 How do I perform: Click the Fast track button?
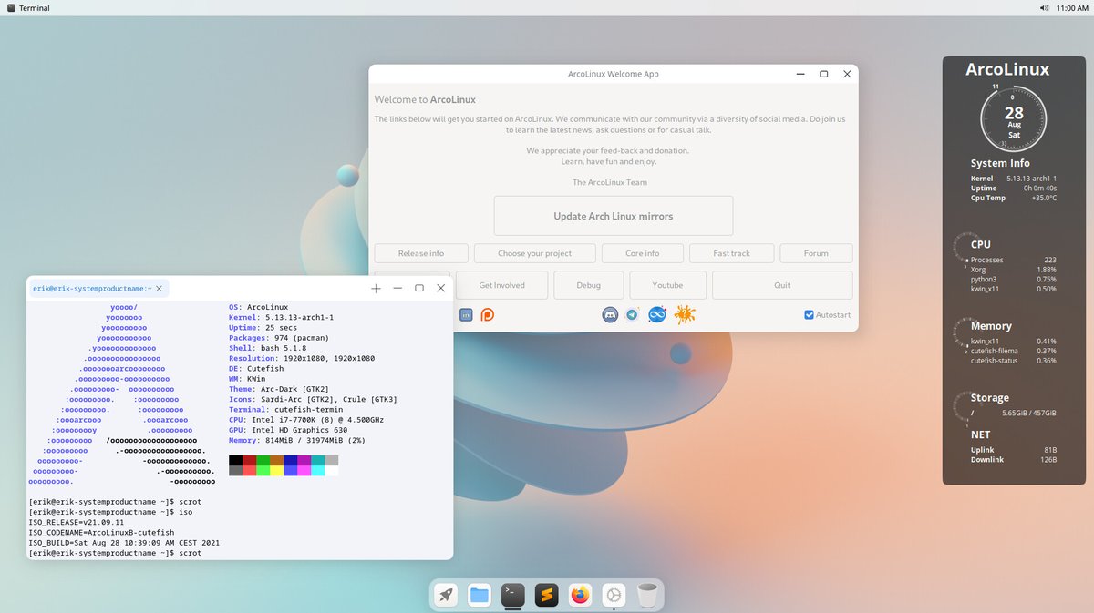pyautogui.click(x=731, y=253)
